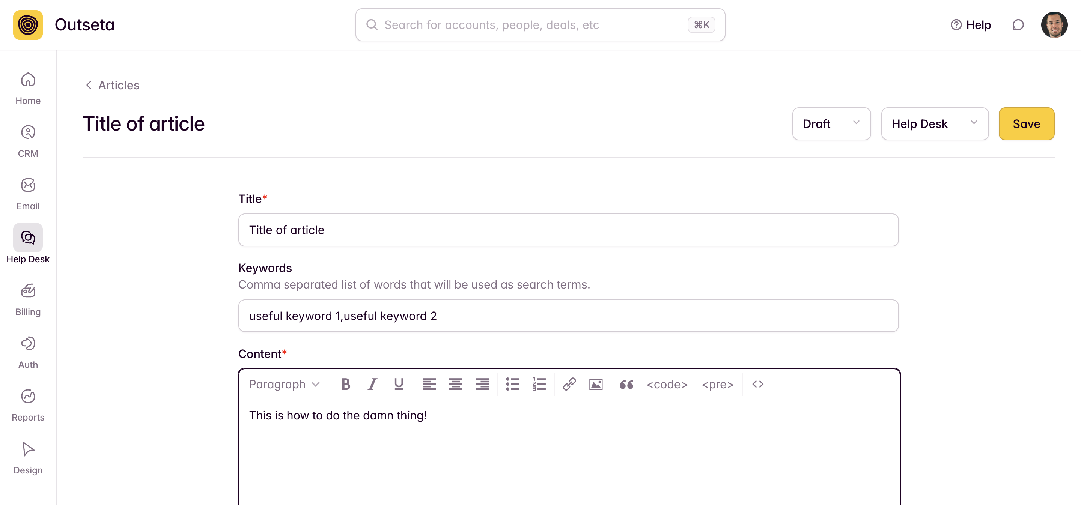Open the Paragraph style dropdown
Image resolution: width=1081 pixels, height=505 pixels.
click(x=284, y=384)
